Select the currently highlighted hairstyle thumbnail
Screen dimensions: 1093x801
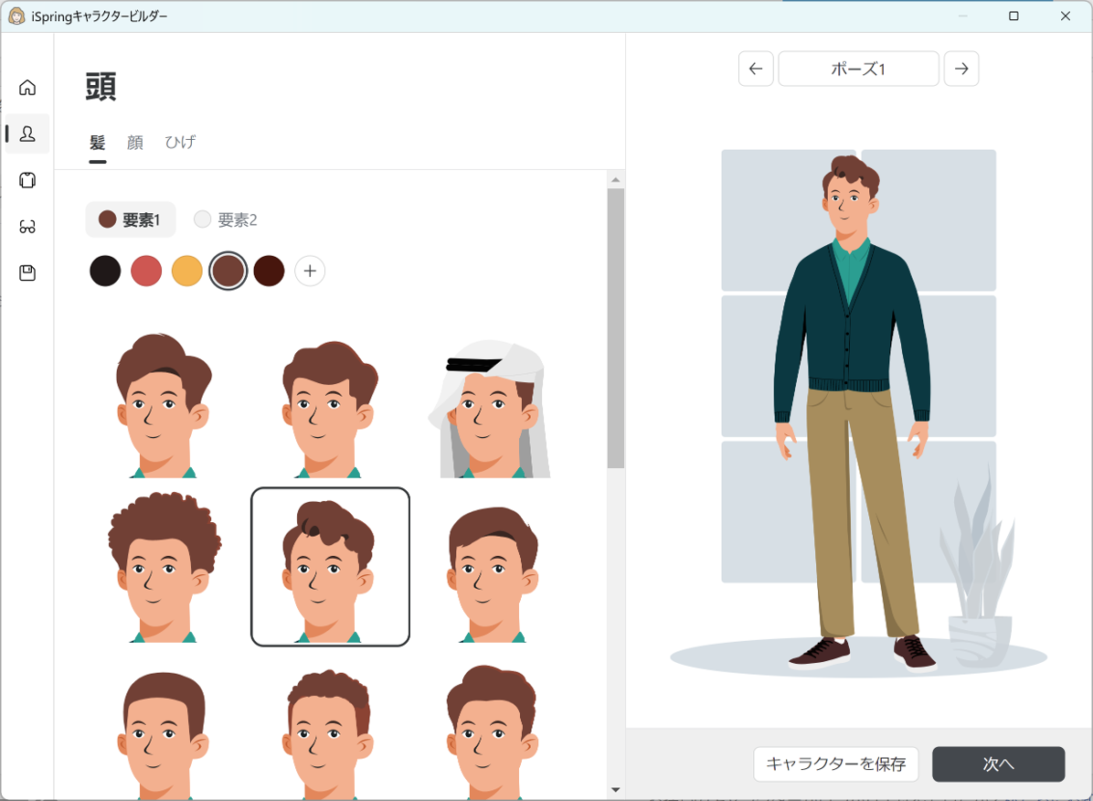(x=330, y=566)
